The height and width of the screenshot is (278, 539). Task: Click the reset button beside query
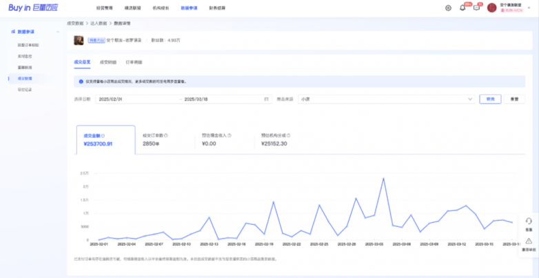(x=514, y=99)
